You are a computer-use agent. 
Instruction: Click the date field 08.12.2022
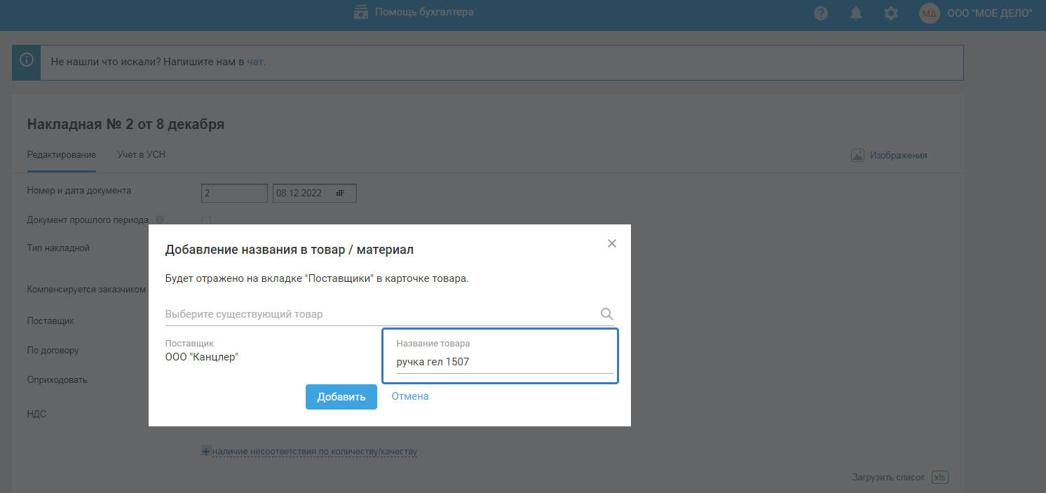click(315, 193)
